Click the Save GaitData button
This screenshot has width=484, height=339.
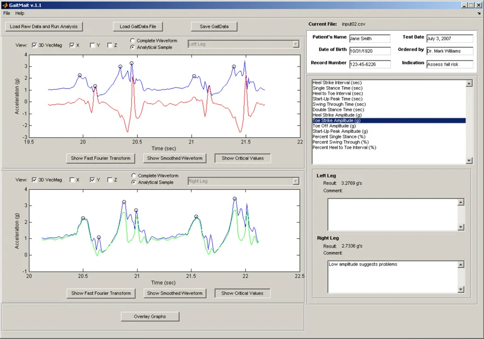click(x=214, y=27)
